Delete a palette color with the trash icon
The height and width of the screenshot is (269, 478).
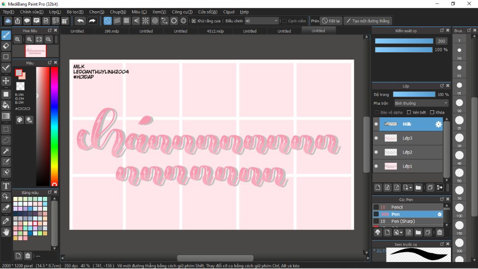pyautogui.click(x=28, y=256)
